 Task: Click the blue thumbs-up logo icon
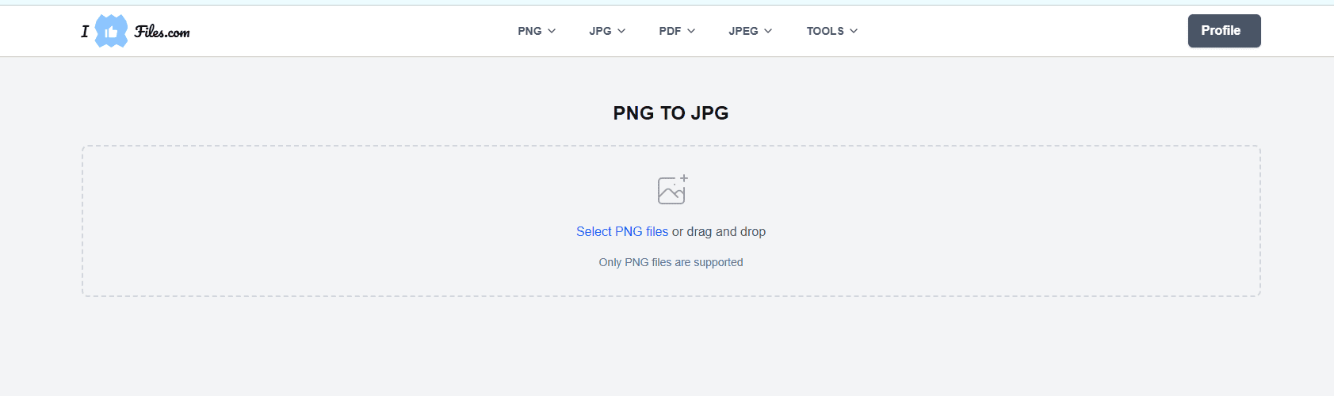tap(111, 31)
